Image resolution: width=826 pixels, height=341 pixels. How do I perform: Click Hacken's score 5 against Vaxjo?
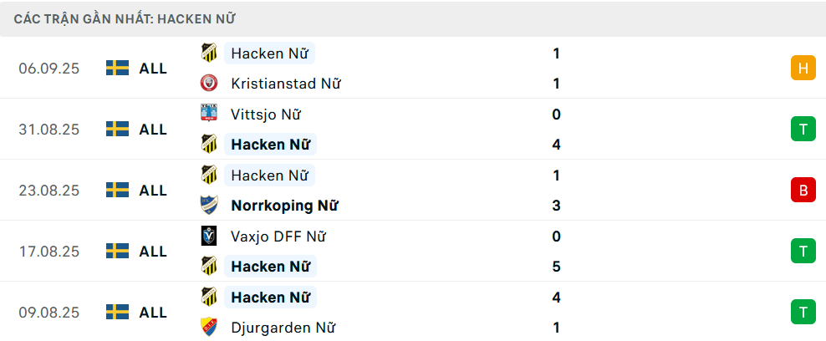tap(556, 267)
